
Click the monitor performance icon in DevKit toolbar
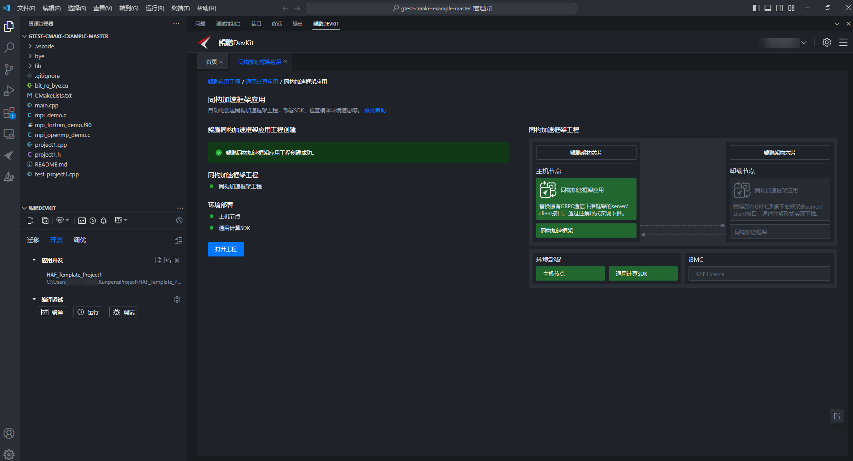point(118,220)
